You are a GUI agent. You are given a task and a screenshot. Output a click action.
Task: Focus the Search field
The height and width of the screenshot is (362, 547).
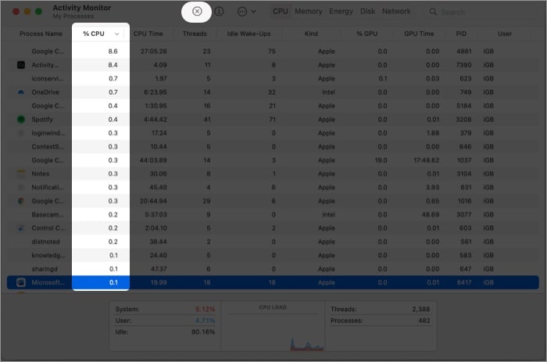pyautogui.click(x=482, y=12)
